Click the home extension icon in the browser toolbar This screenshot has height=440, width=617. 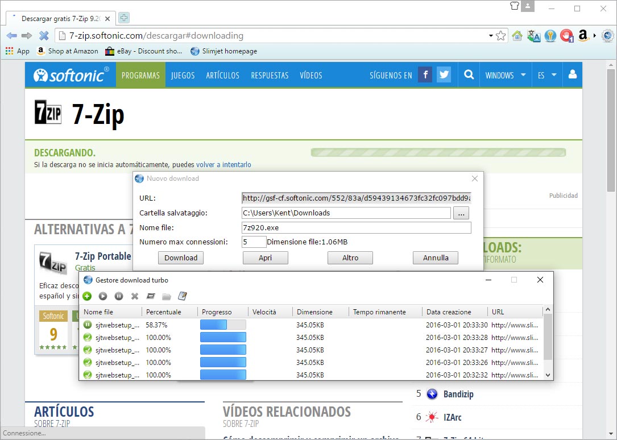click(x=517, y=36)
